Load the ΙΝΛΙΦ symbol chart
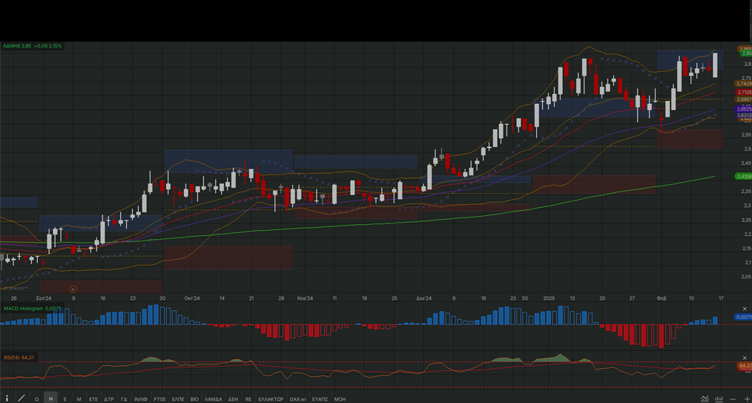Image resolution: width=752 pixels, height=403 pixels. point(140,399)
